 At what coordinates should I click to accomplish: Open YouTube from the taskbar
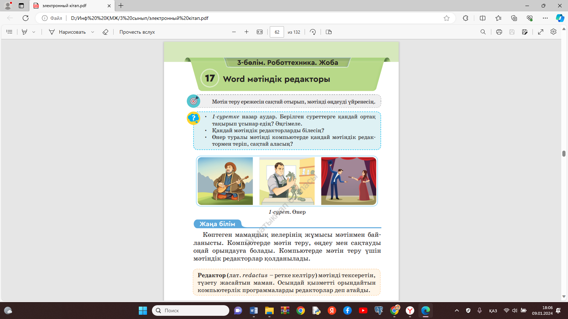click(363, 310)
